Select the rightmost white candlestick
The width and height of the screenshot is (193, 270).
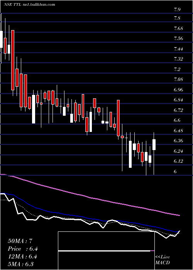[x=154, y=145]
